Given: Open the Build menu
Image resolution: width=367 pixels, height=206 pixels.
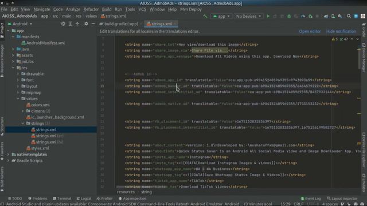Looking at the screenshot, I should pyautogui.click(x=107, y=9).
